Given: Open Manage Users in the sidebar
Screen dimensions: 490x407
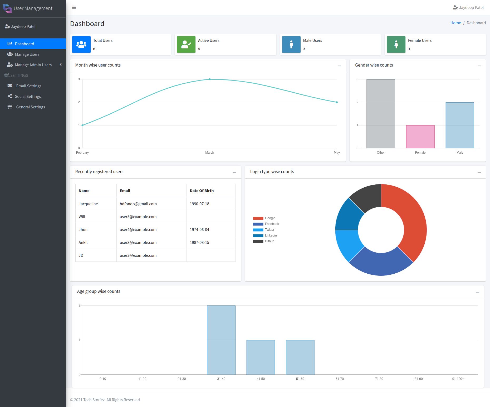Looking at the screenshot, I should point(27,54).
